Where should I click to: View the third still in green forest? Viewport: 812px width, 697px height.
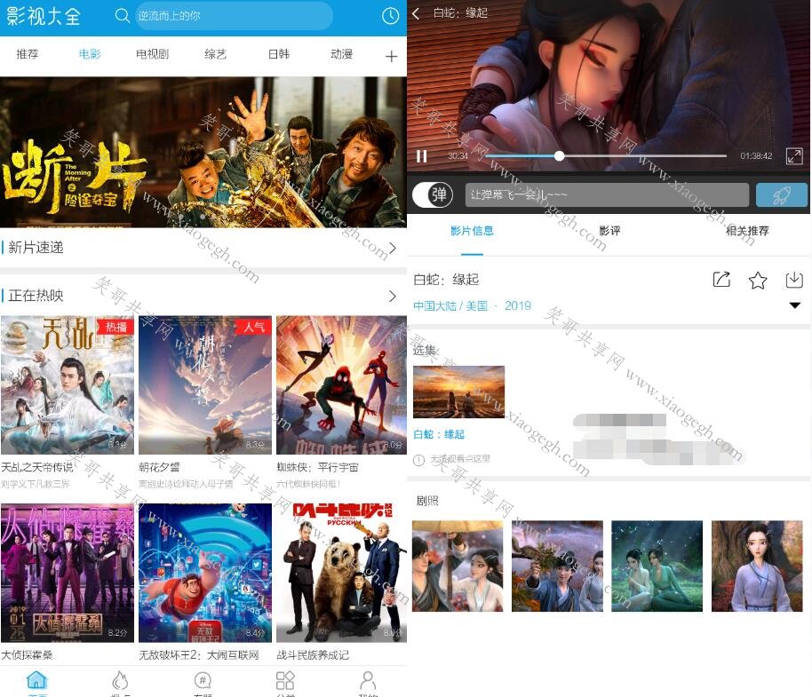657,566
